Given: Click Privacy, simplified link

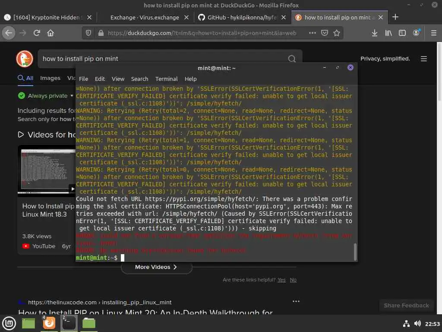Looking at the screenshot, I should pos(385,59).
